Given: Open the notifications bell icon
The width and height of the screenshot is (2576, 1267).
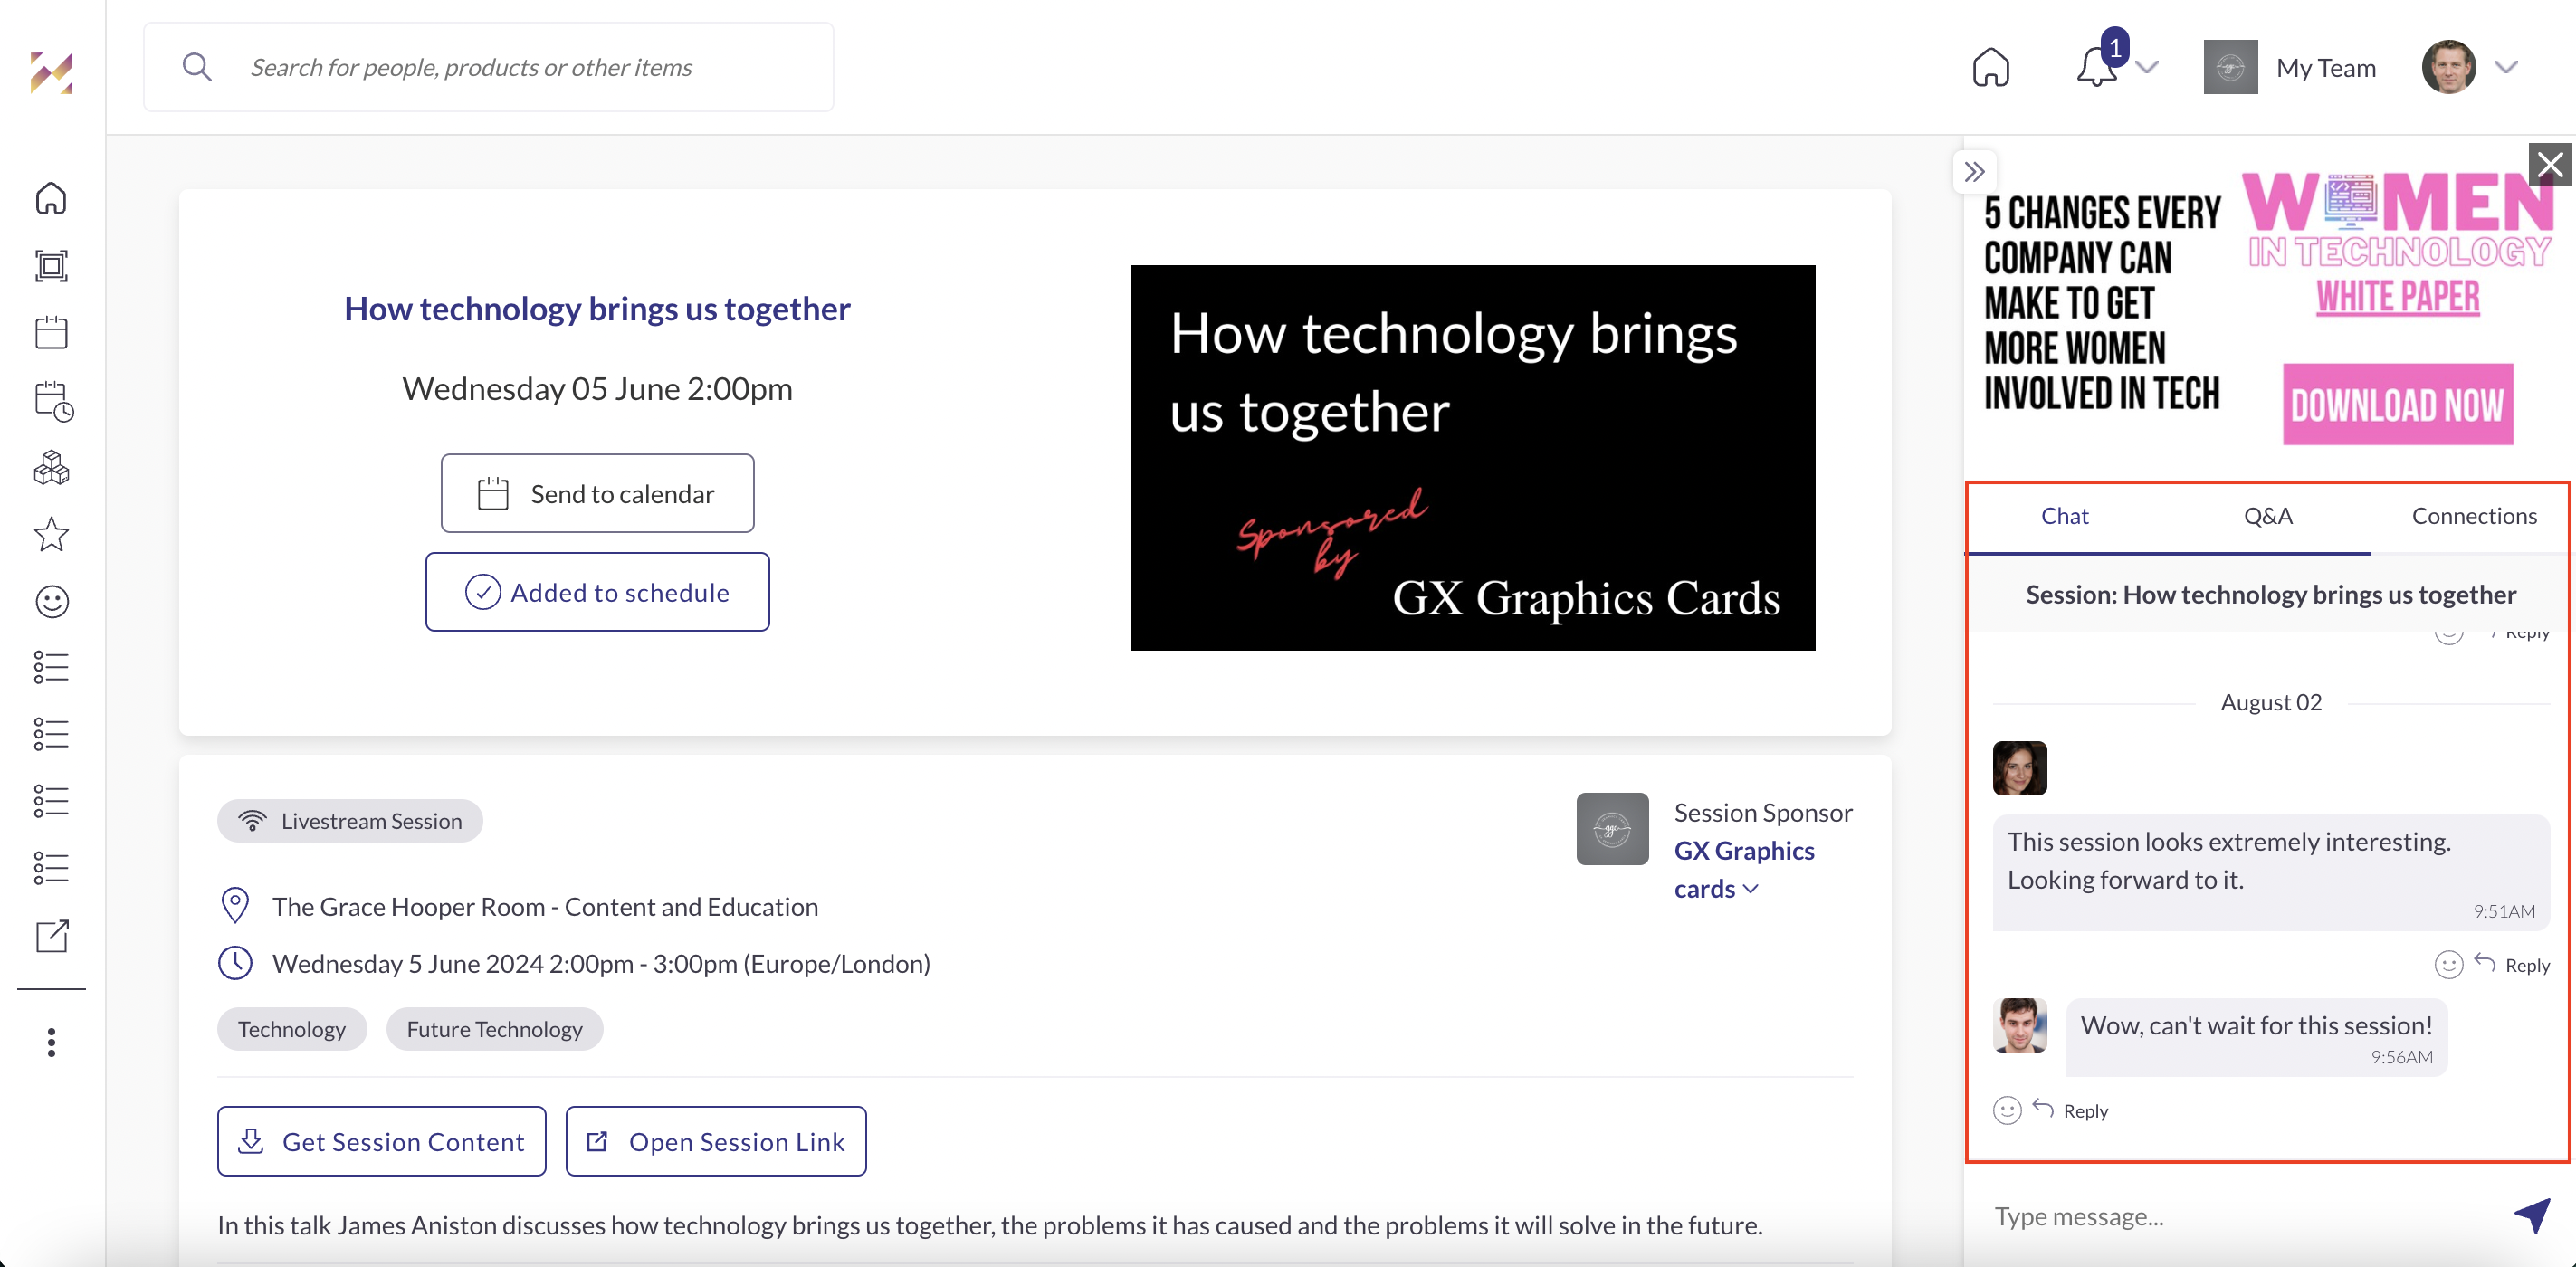Looking at the screenshot, I should point(2096,68).
